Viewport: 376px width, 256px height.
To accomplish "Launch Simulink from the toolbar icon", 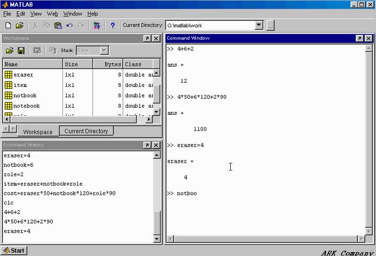I will point(97,26).
